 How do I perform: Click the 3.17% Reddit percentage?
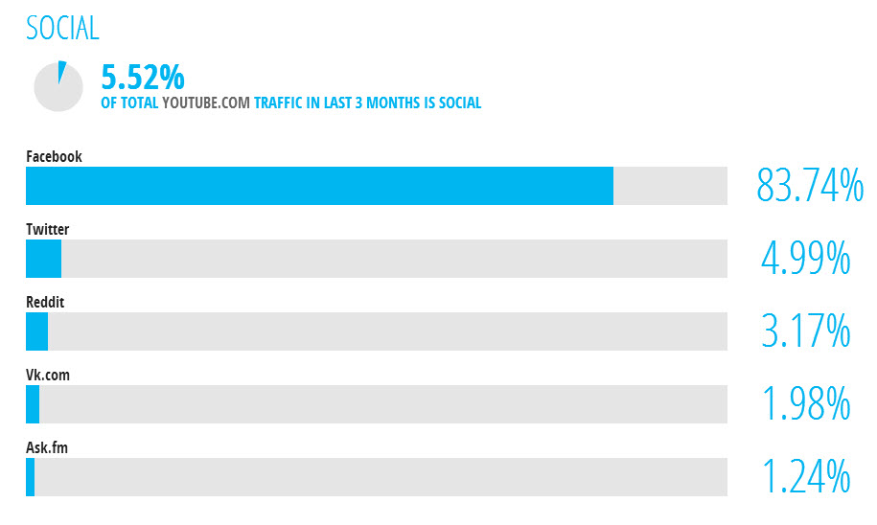805,331
